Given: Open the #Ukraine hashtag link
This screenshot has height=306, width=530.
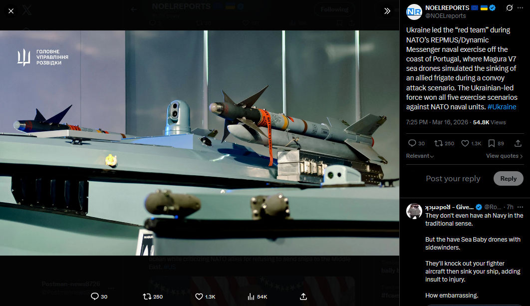Looking at the screenshot, I should tap(502, 107).
